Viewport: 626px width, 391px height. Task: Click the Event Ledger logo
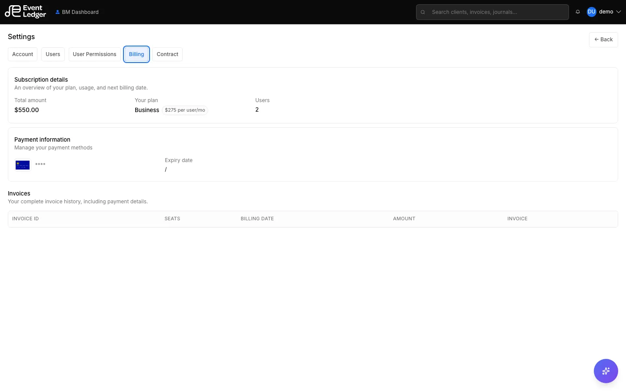pyautogui.click(x=26, y=12)
